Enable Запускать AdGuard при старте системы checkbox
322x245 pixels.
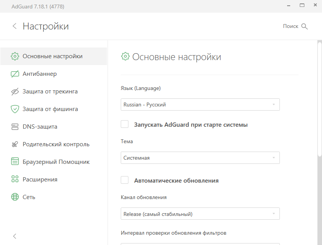[x=125, y=124]
